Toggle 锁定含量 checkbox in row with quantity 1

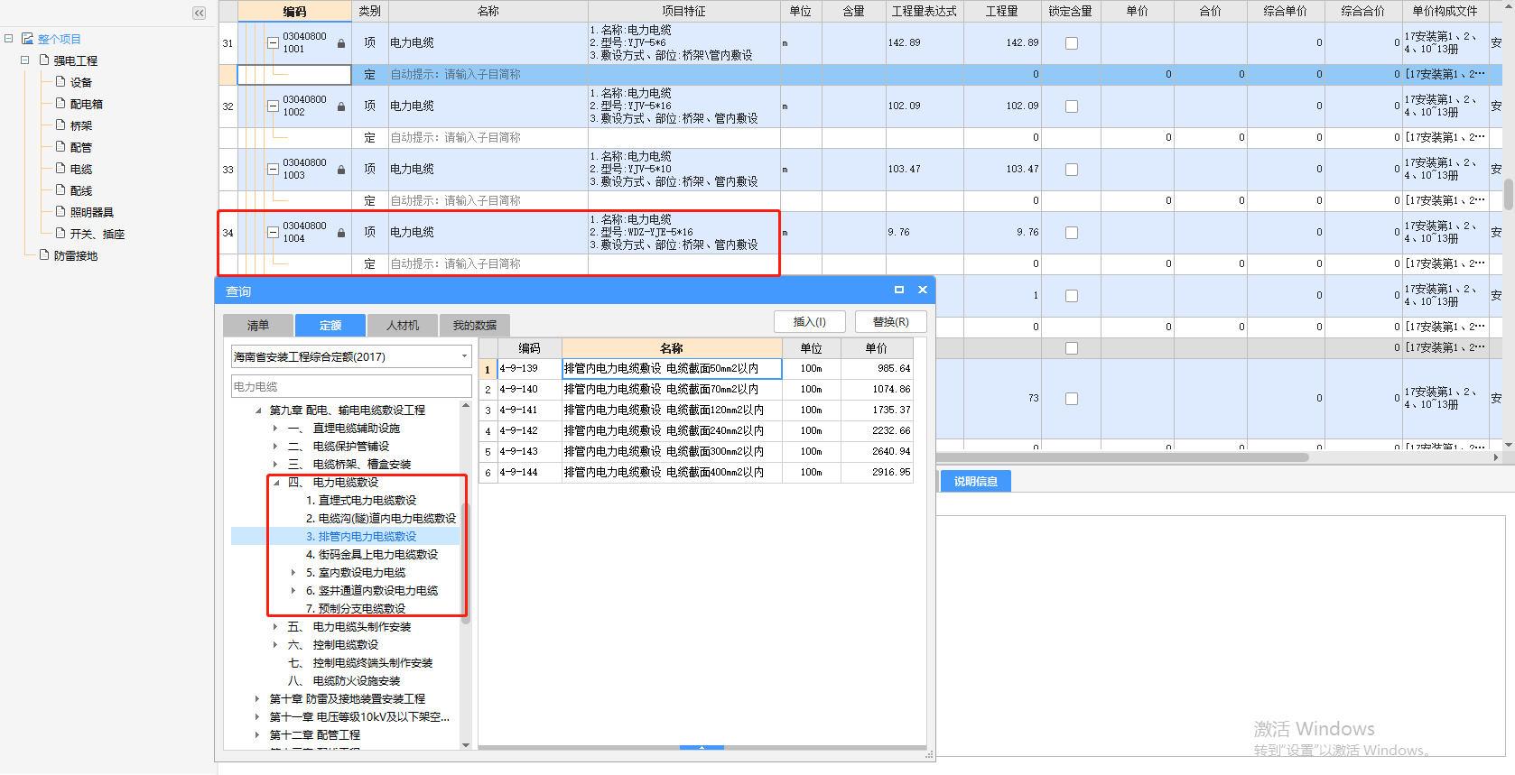click(x=1072, y=296)
